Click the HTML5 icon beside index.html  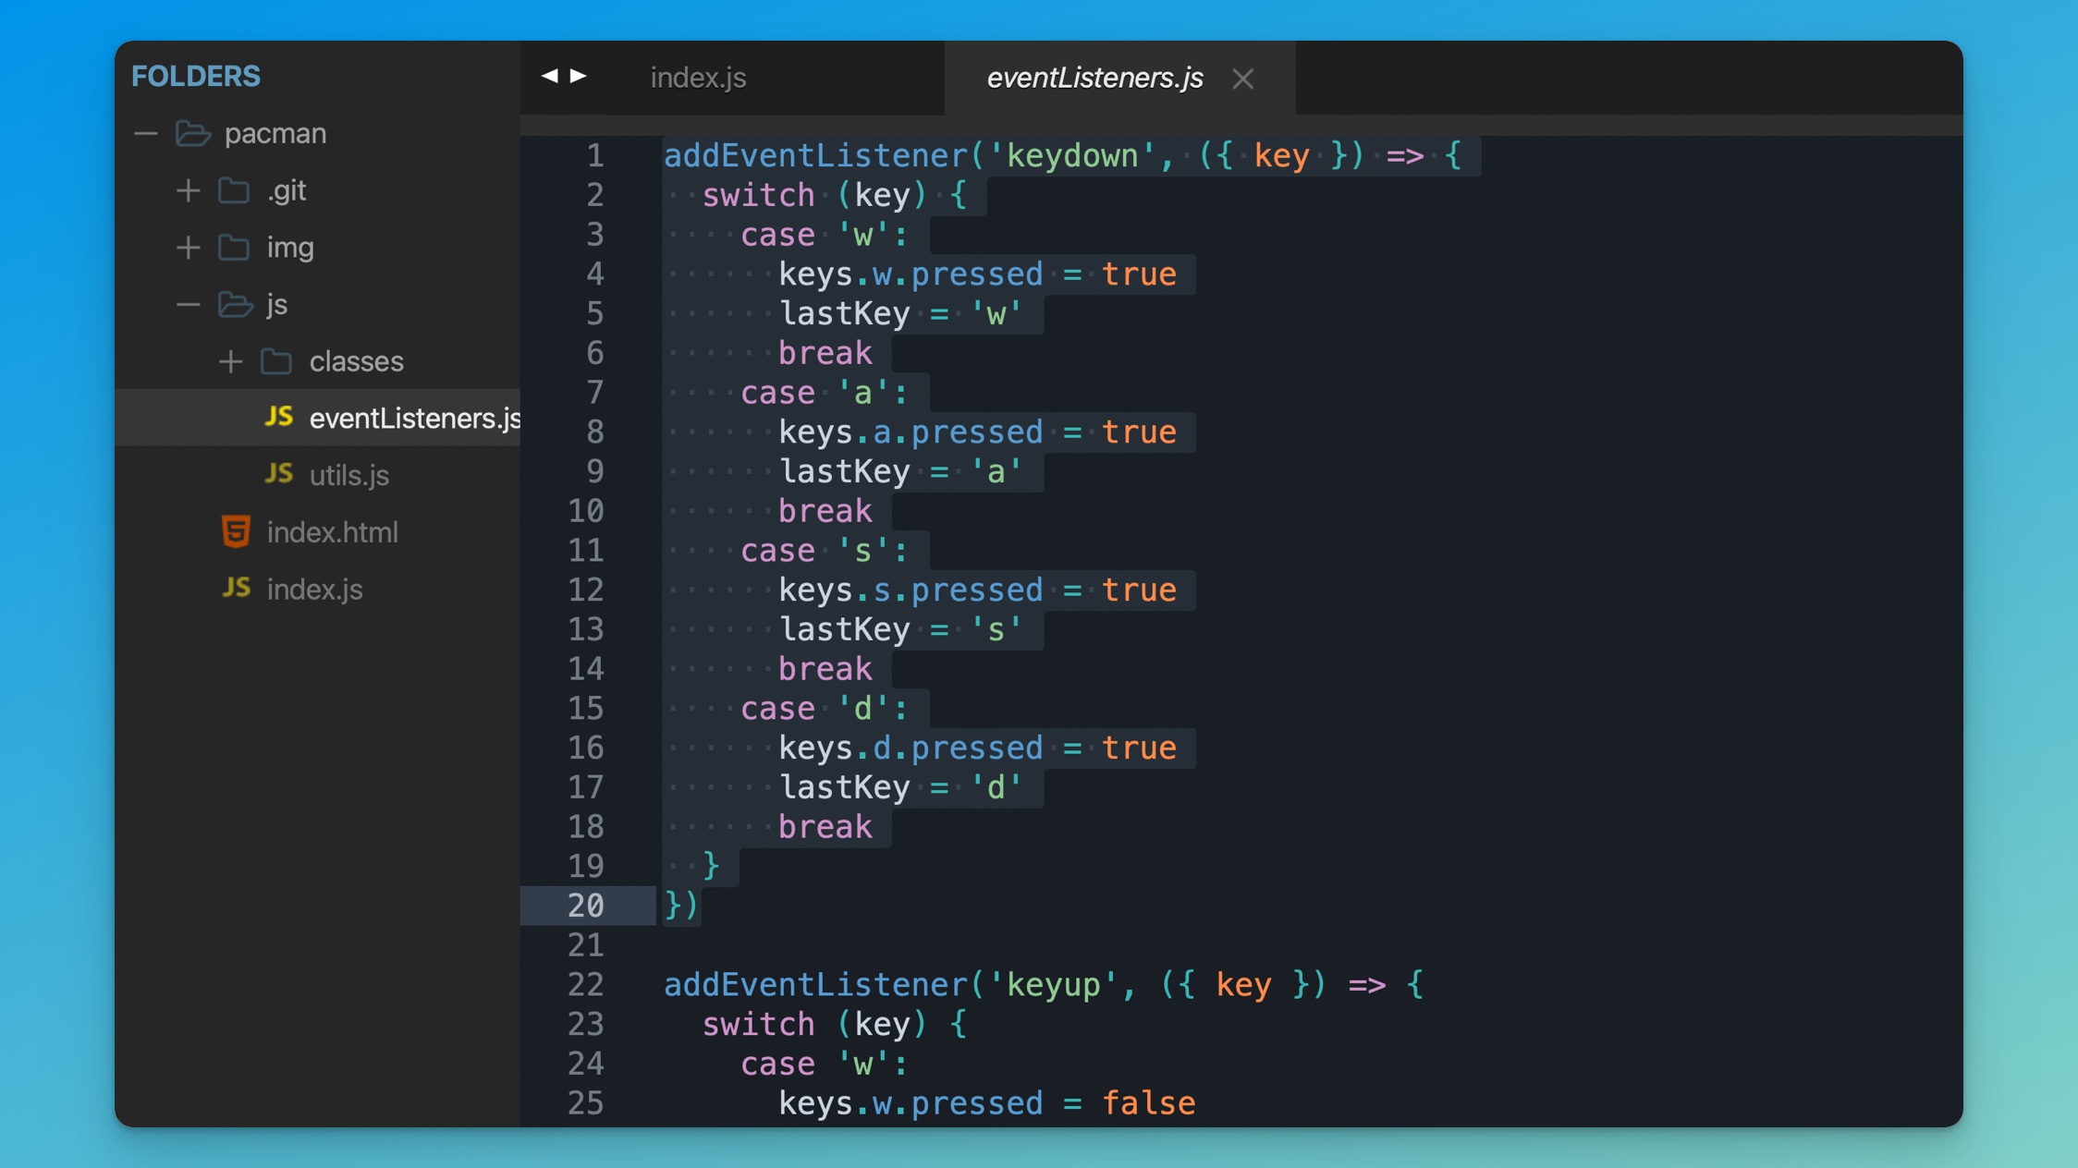[236, 531]
